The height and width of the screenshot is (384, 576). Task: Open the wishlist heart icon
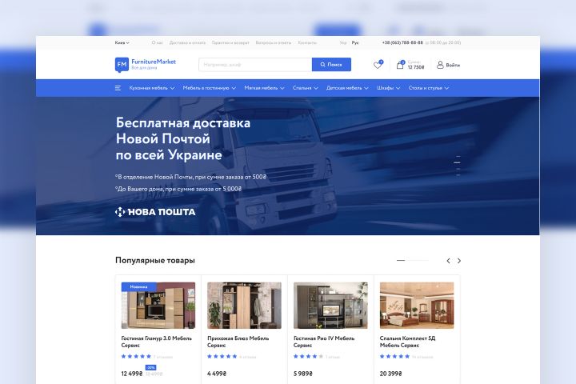[x=378, y=65]
